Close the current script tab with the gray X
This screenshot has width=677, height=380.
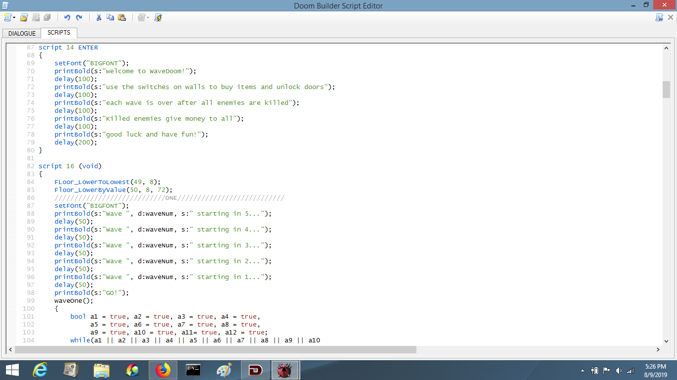click(x=671, y=17)
